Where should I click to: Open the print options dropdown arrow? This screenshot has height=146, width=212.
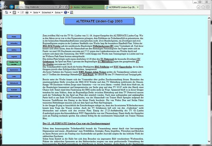pos(31,12)
